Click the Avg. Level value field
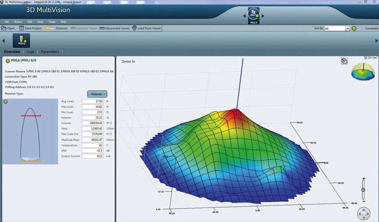Image resolution: width=379 pixels, height=222 pixels. coord(93,101)
